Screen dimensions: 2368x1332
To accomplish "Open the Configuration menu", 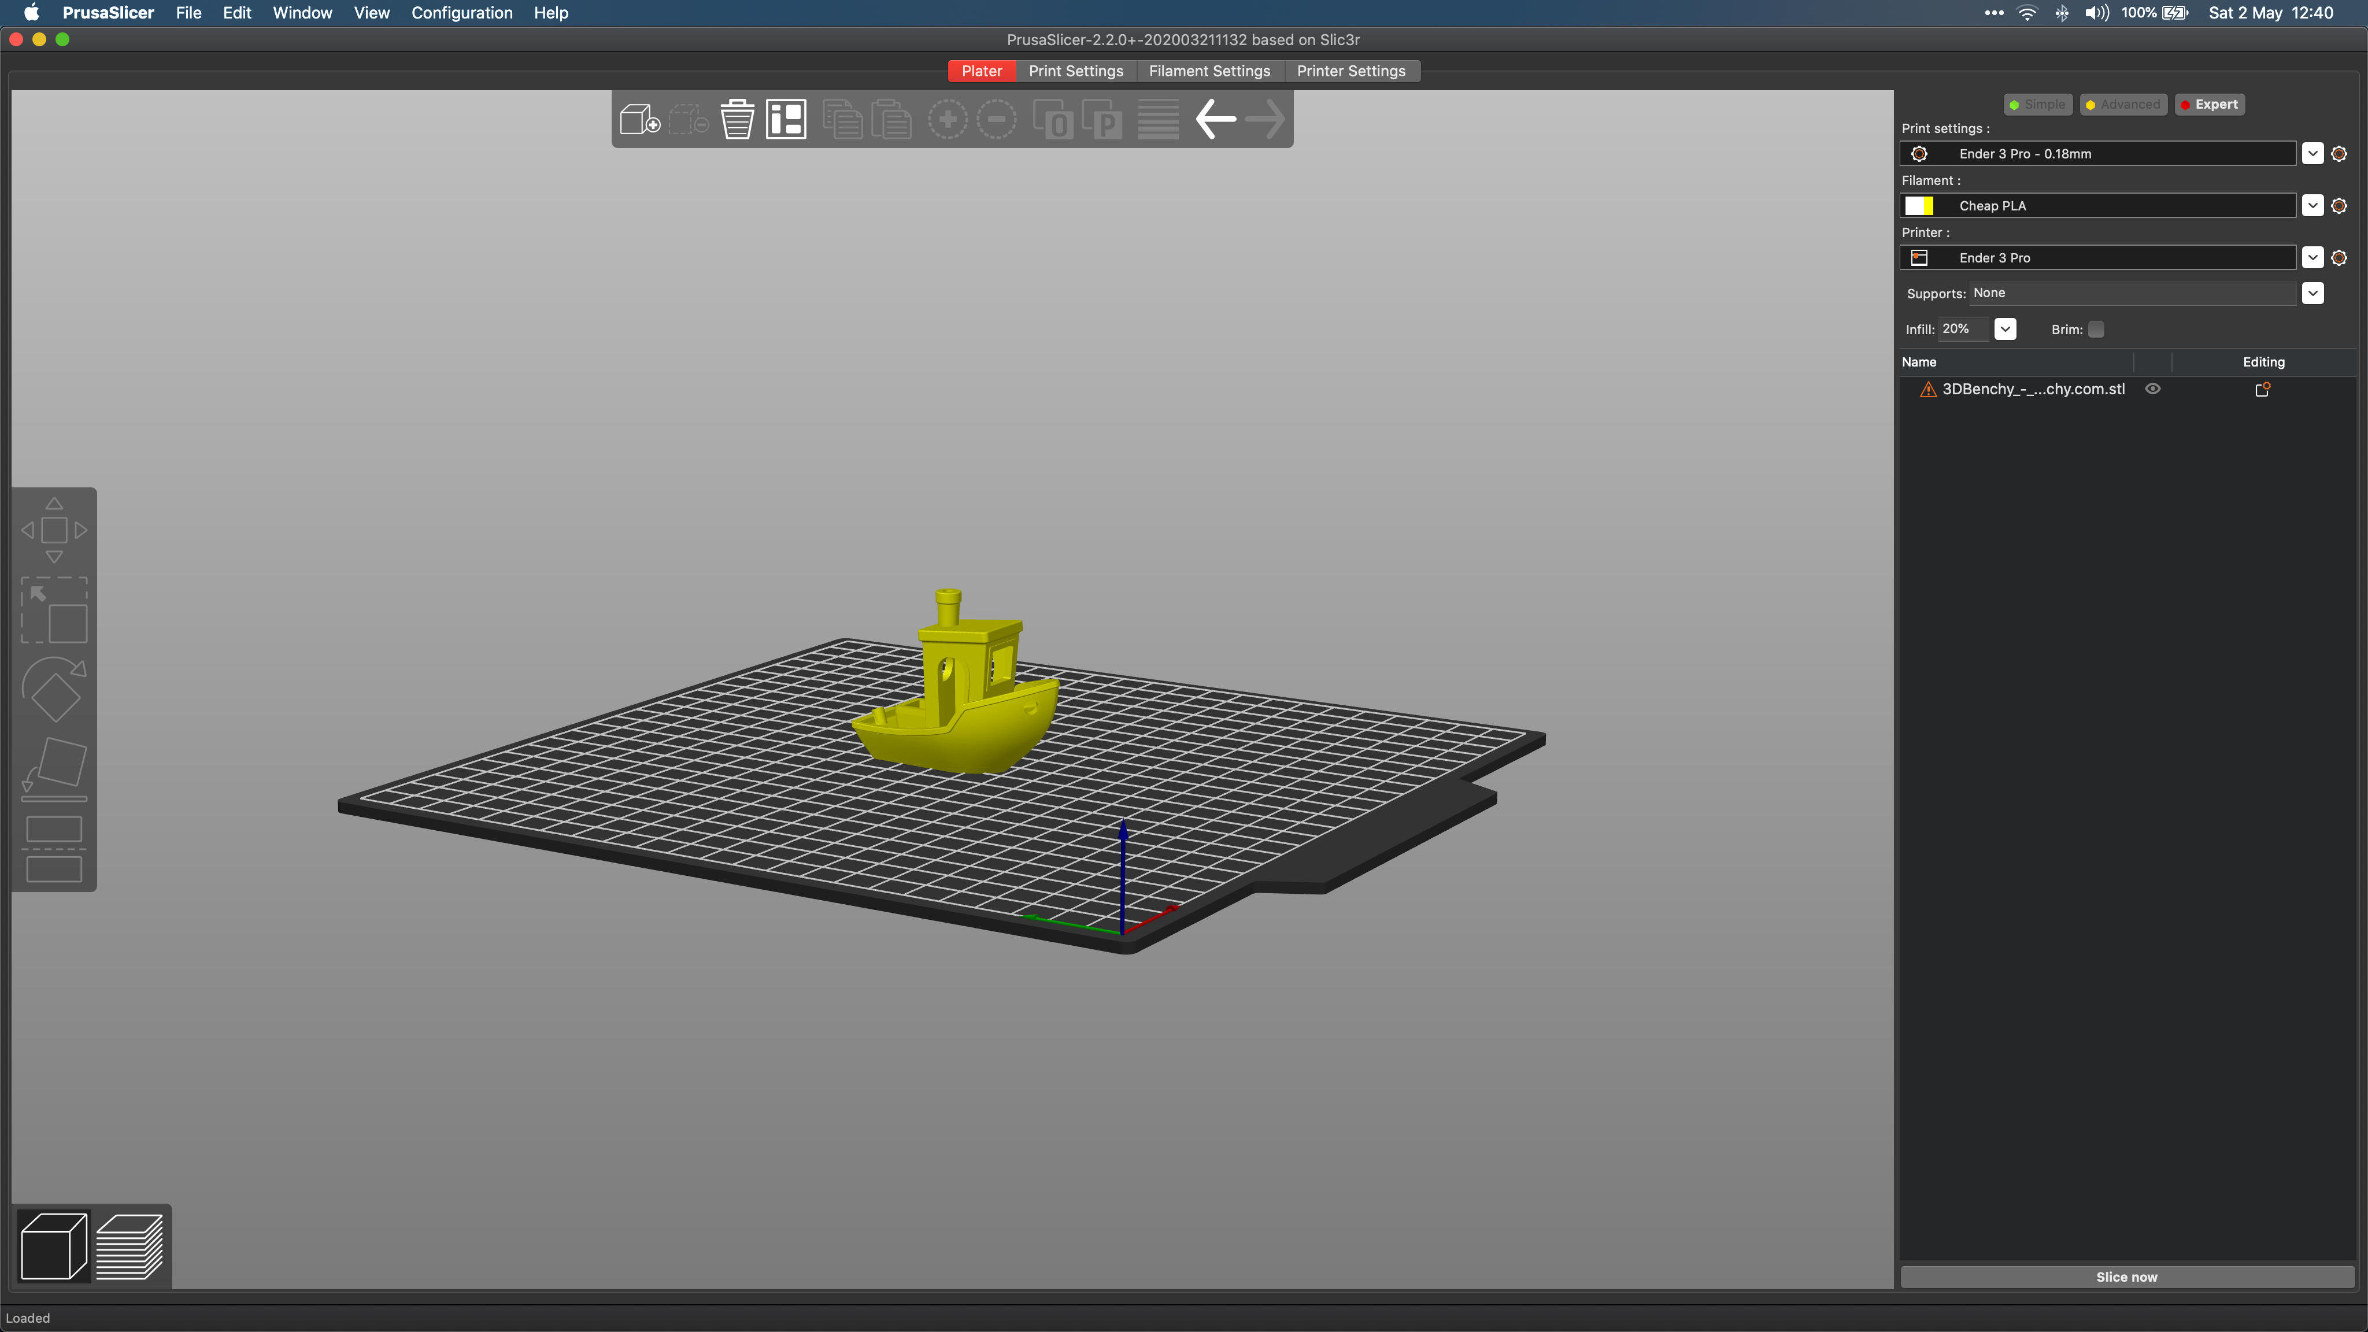I will click(461, 13).
